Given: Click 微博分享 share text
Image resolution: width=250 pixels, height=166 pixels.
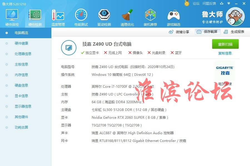Looking at the screenshot, I should tap(182, 32).
